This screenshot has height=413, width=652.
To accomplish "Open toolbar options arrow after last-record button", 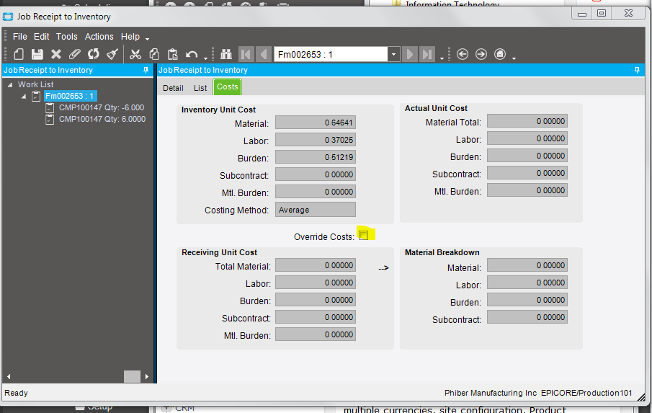I will (442, 58).
